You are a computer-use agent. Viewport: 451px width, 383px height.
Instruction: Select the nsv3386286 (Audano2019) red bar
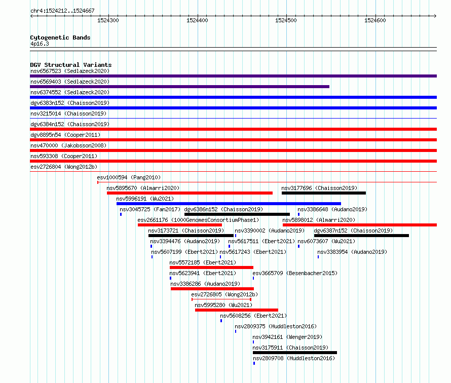pos(212,289)
